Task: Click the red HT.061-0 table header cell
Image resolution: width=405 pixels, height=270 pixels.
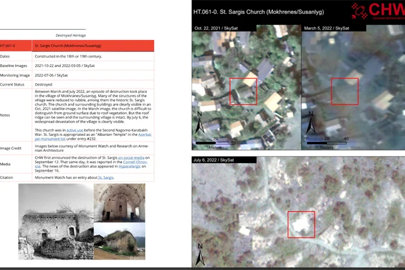Action: pos(16,46)
